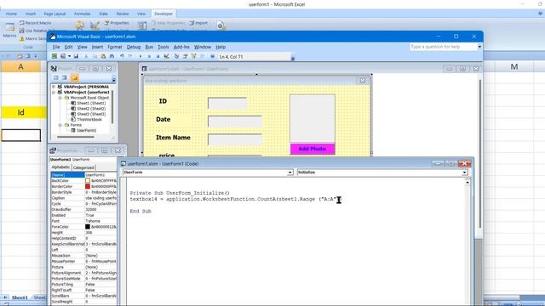Image resolution: width=545 pixels, height=306 pixels.
Task: Click BorderColor red color swatch
Action: 88,186
